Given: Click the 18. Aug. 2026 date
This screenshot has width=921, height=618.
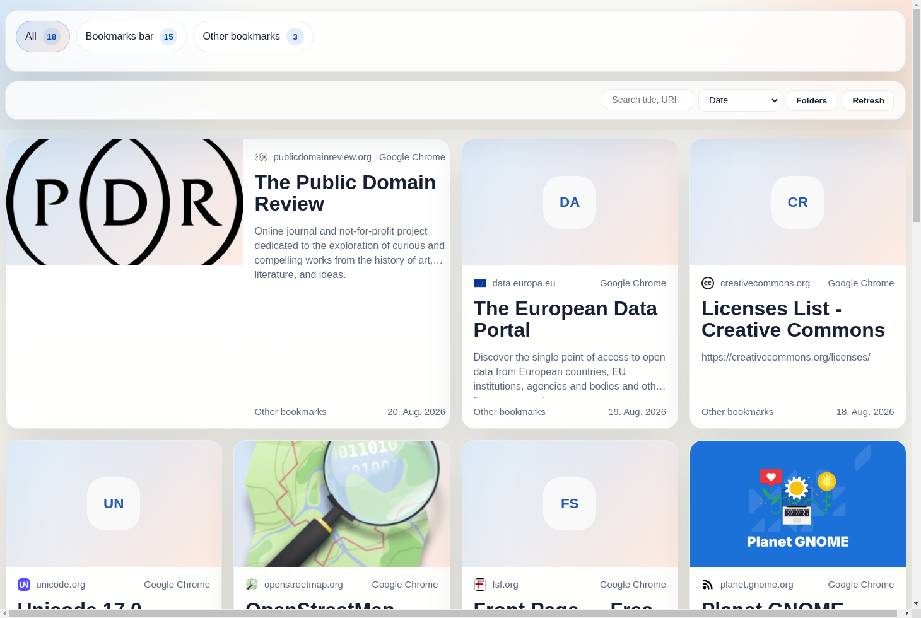Looking at the screenshot, I should (x=865, y=412).
